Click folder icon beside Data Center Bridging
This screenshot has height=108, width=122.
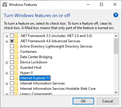point(16,57)
